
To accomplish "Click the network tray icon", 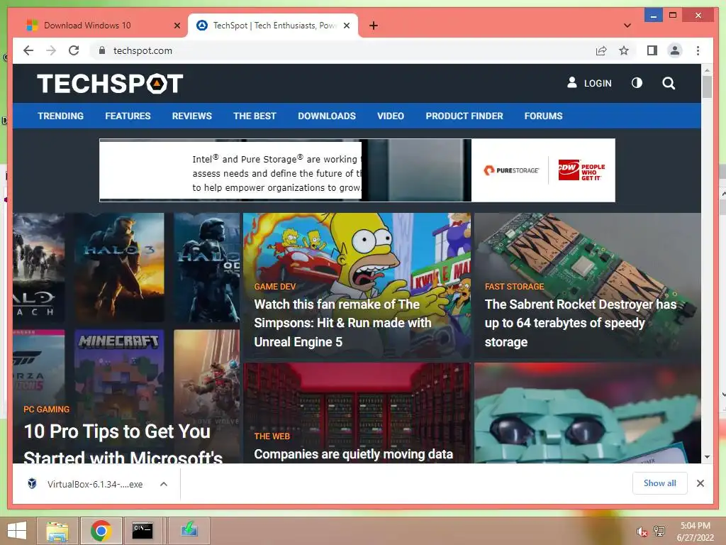I will click(x=659, y=531).
